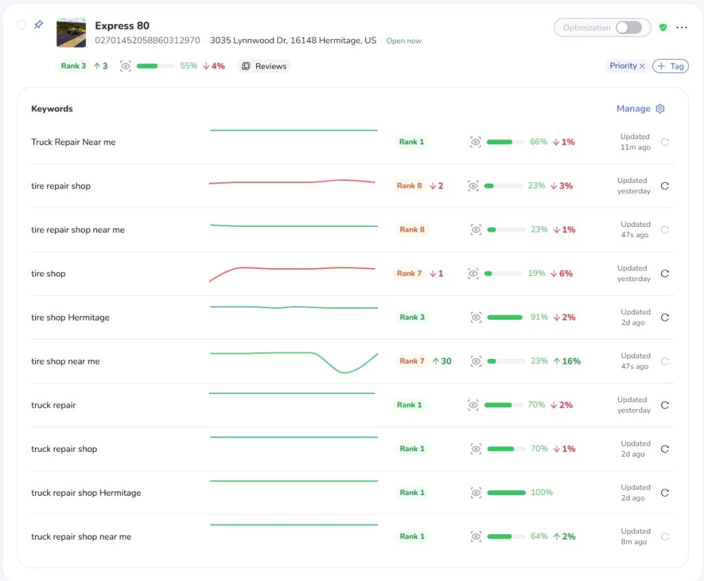Click eye icon in tire shop near me row
Screen dimensions: 704x581
[476, 361]
